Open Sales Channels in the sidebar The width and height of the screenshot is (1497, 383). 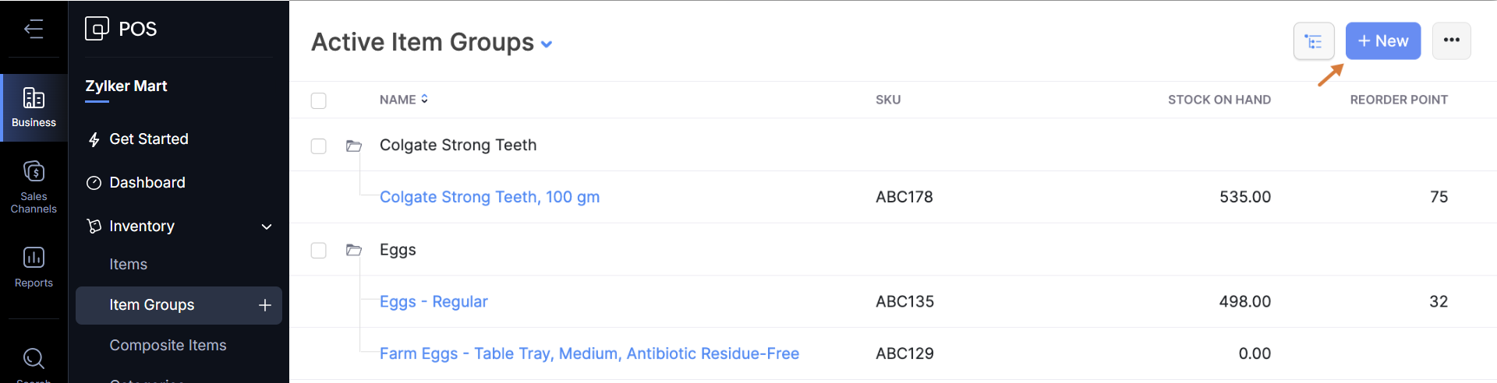pyautogui.click(x=34, y=187)
